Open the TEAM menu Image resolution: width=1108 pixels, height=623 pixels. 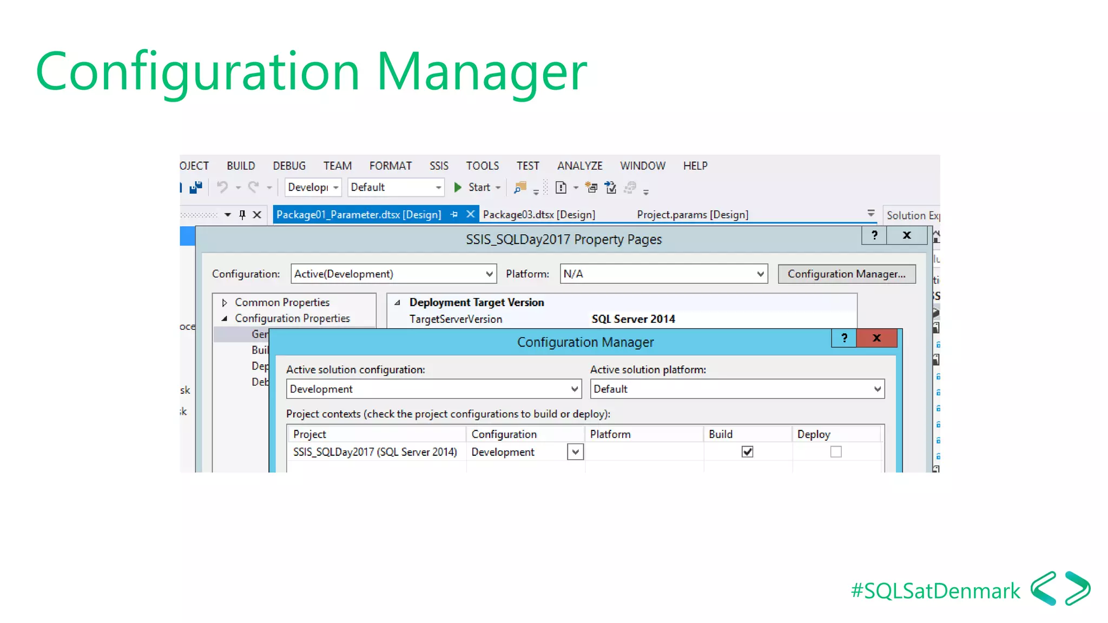pos(338,165)
